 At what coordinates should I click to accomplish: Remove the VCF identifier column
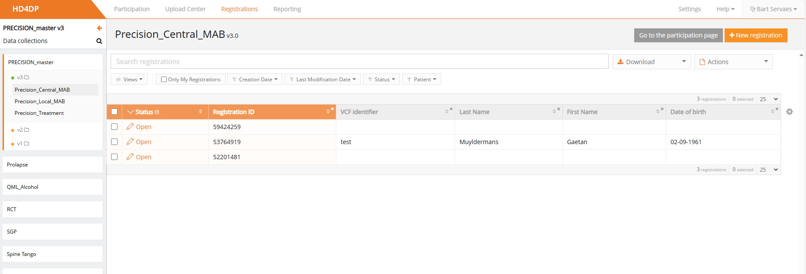[451, 109]
